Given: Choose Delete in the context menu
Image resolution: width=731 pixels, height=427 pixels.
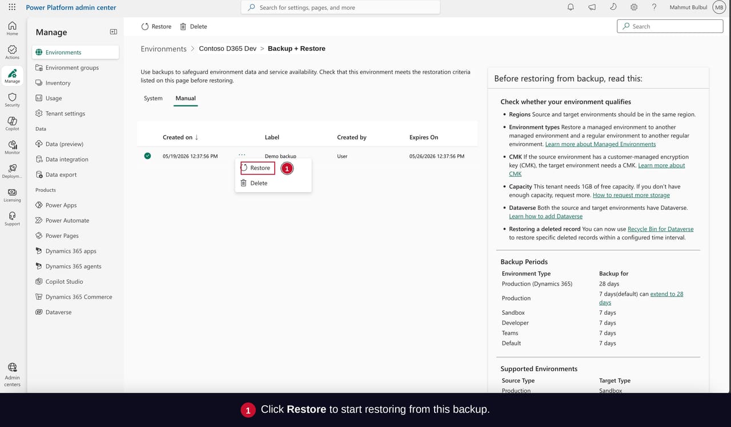Looking at the screenshot, I should (x=273, y=183).
